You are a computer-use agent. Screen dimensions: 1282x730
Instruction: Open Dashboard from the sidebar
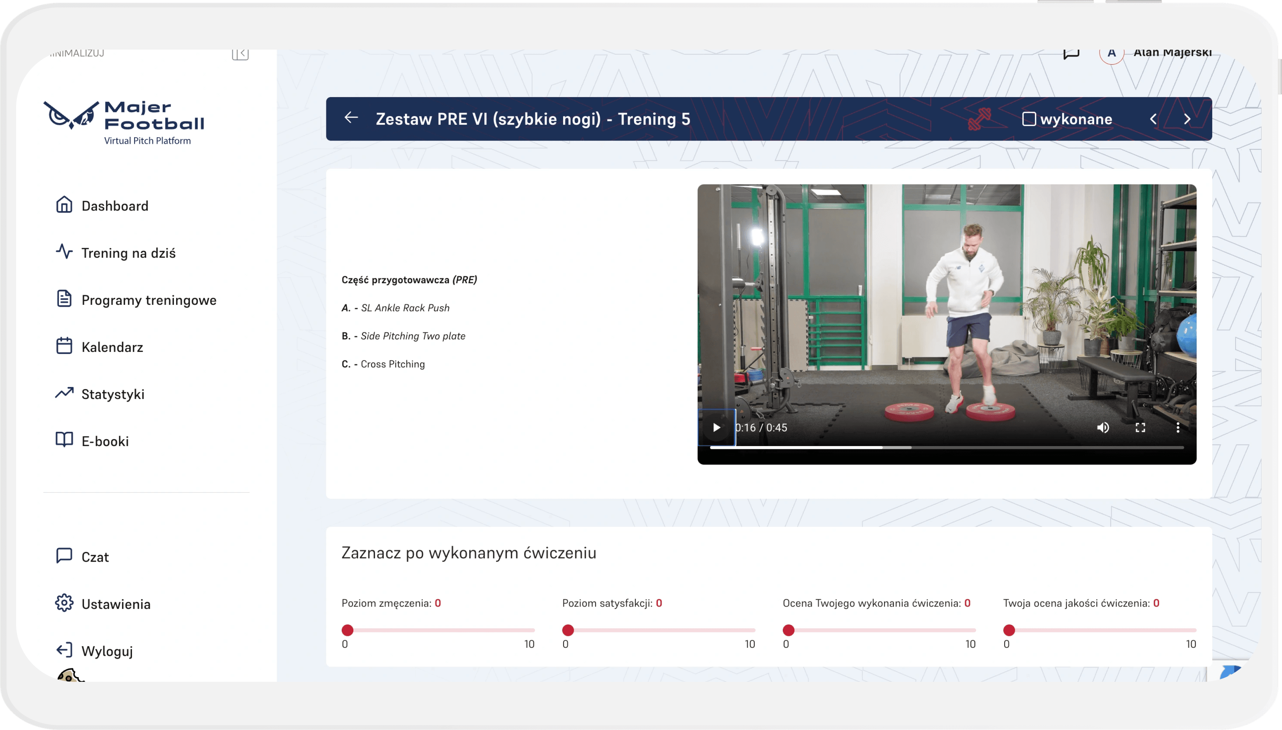[x=114, y=205]
